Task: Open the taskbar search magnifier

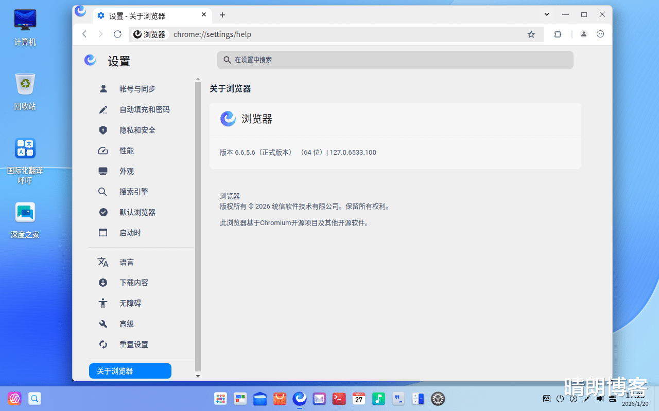Action: (34, 398)
